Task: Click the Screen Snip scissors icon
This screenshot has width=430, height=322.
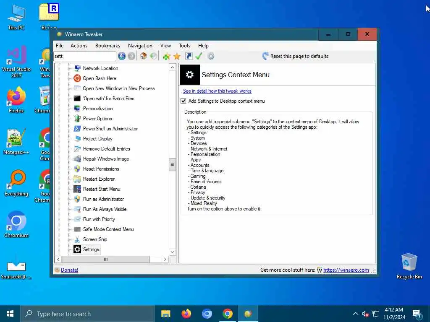Action: tap(77, 239)
